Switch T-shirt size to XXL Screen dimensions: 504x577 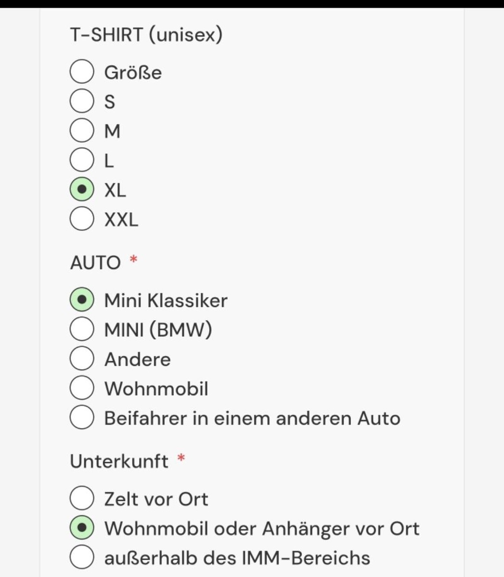point(82,219)
